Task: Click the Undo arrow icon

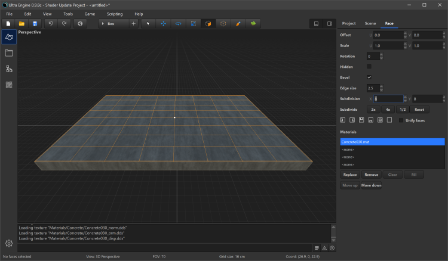Action: click(50, 24)
